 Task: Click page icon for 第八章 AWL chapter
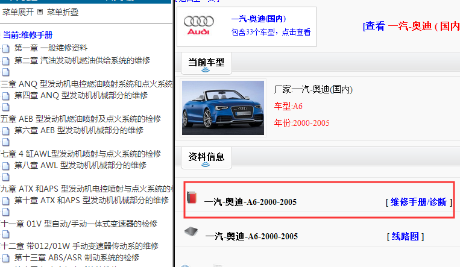coord(6,166)
